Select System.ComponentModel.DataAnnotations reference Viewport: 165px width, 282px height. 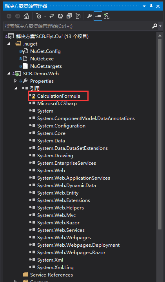86,118
